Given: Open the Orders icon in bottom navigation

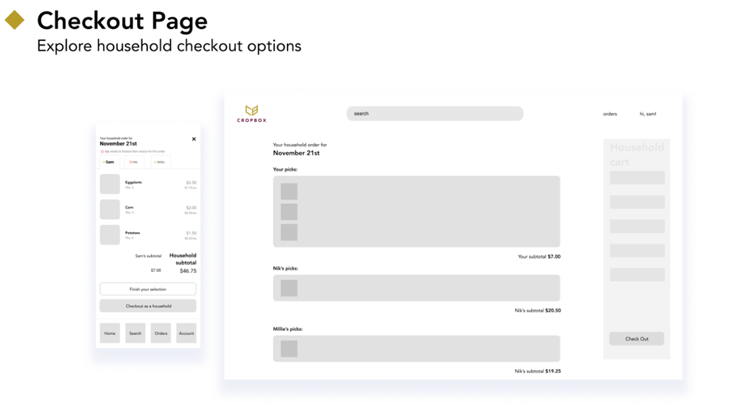Looking at the screenshot, I should tap(161, 333).
